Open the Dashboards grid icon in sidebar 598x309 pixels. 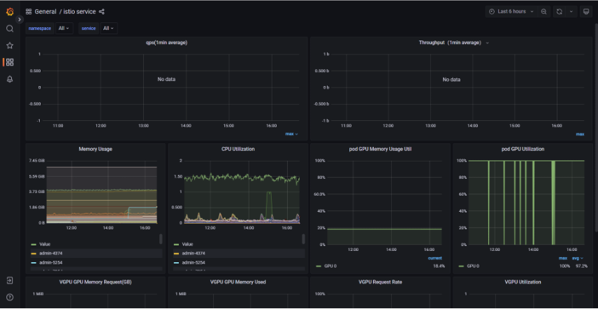[x=10, y=62]
